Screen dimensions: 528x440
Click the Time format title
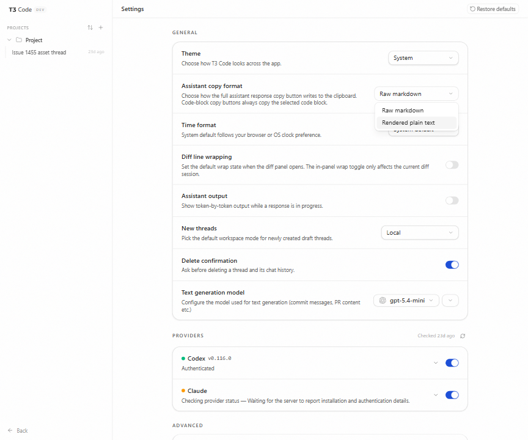[x=199, y=125]
